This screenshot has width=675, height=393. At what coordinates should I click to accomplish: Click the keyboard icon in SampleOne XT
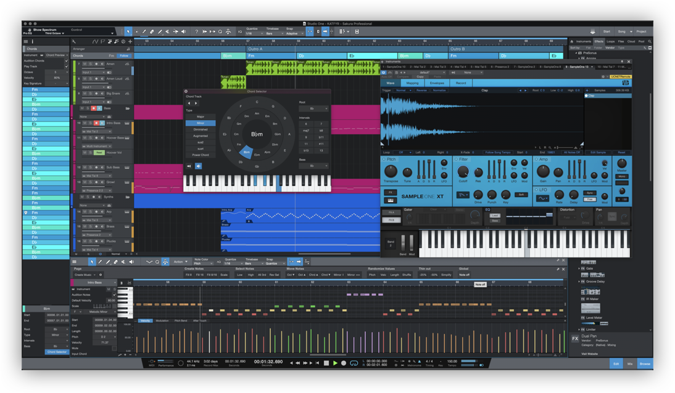pyautogui.click(x=391, y=200)
